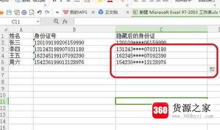Screen dimensions: 220x130
Task: Select masked cell 120109****06159990
Action: tap(161, 42)
